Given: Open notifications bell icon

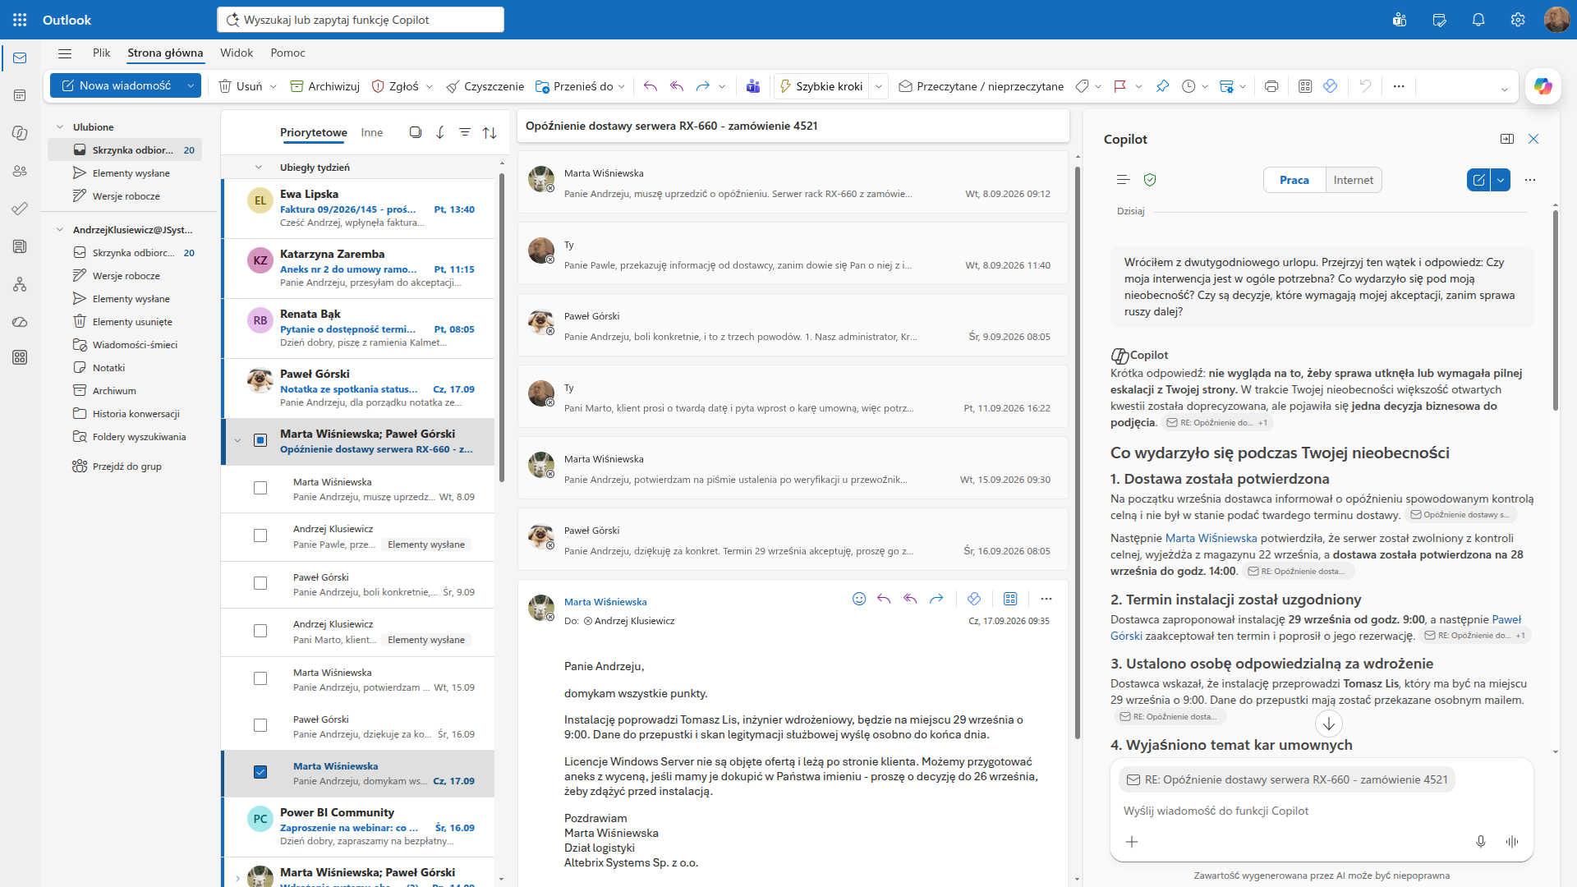Looking at the screenshot, I should tap(1478, 20).
